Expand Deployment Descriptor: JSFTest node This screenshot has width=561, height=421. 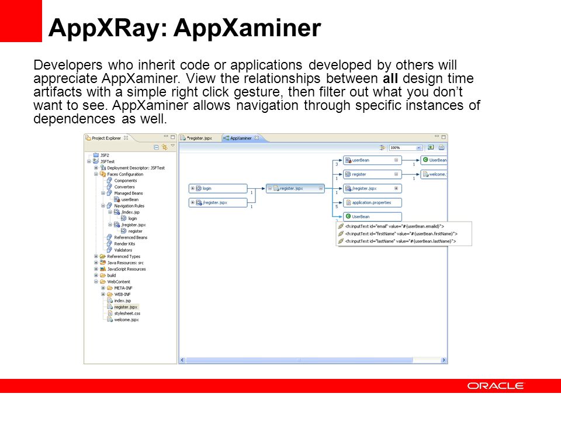pyautogui.click(x=96, y=168)
